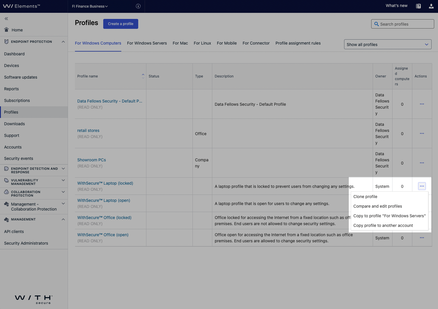Click the Collaboration Protection cloud icon

6,192
